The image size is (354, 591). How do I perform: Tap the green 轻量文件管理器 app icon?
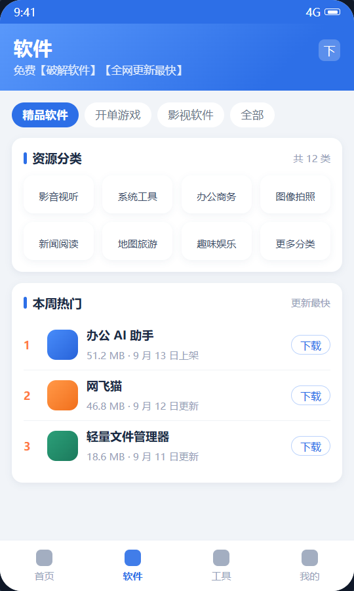coord(62,446)
